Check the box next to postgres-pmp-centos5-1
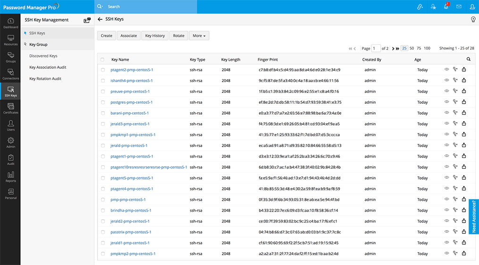 tap(103, 102)
